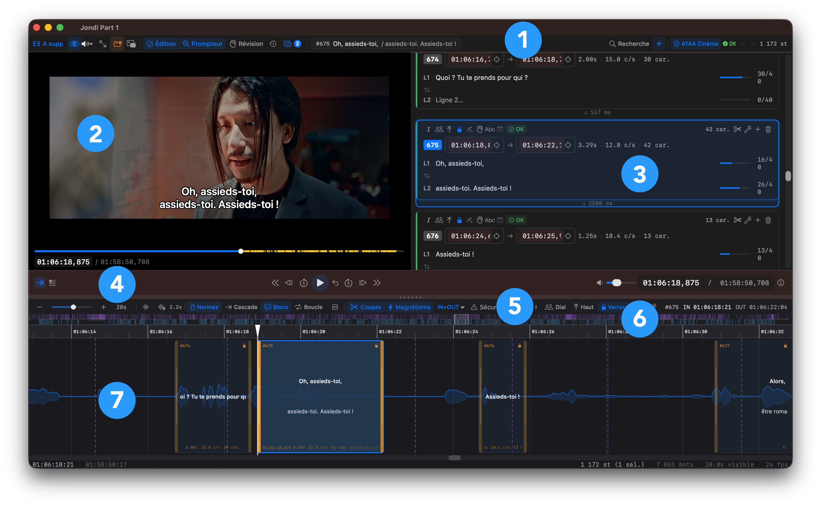
Task: Split subtitle 675 using the scissors icon
Action: click(738, 129)
